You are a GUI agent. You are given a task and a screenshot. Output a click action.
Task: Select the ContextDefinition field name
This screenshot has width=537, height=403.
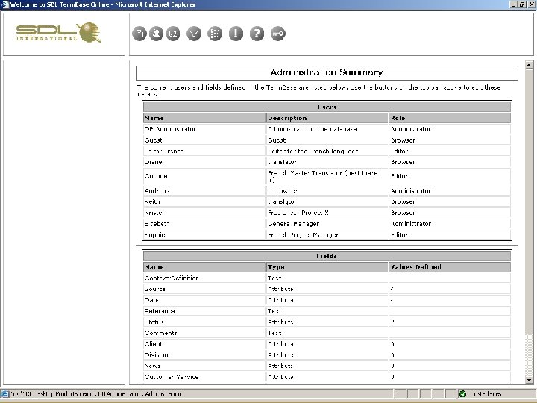[172, 278]
